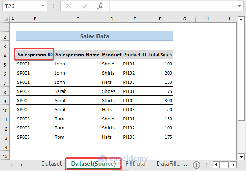This screenshot has height=171, width=246.
Task: Open Insert Function fx dialog
Action: coord(100,6)
